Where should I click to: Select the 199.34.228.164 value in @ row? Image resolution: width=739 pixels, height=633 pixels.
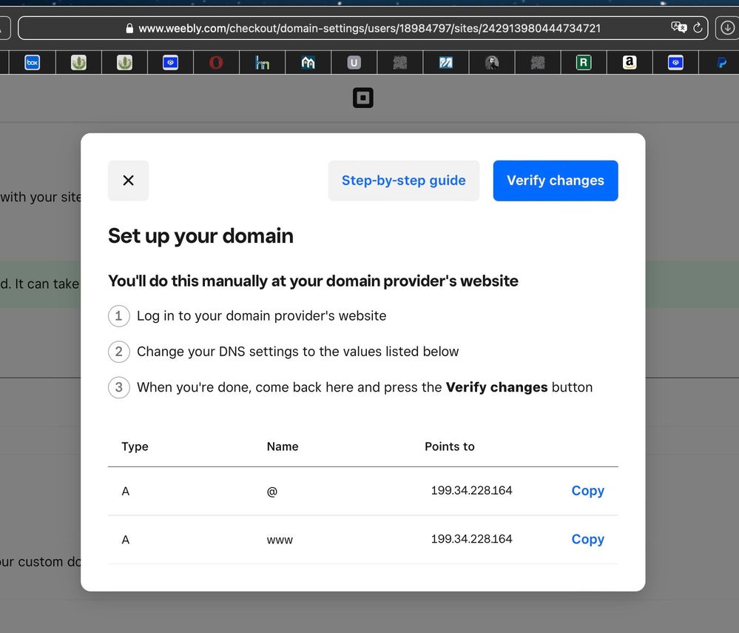pos(471,491)
